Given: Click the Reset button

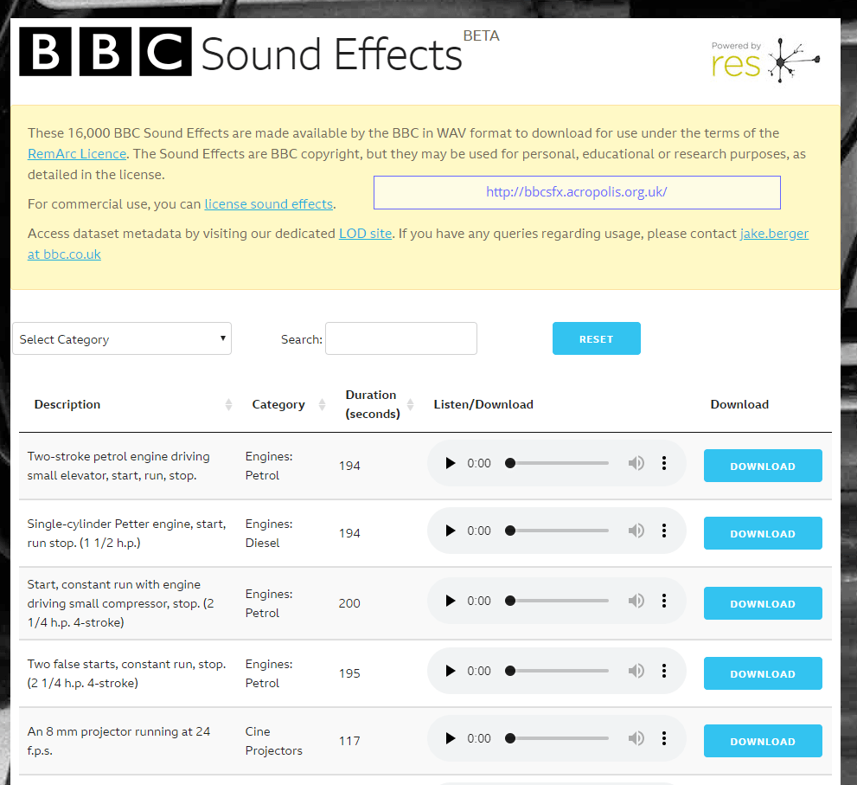Looking at the screenshot, I should tap(596, 338).
